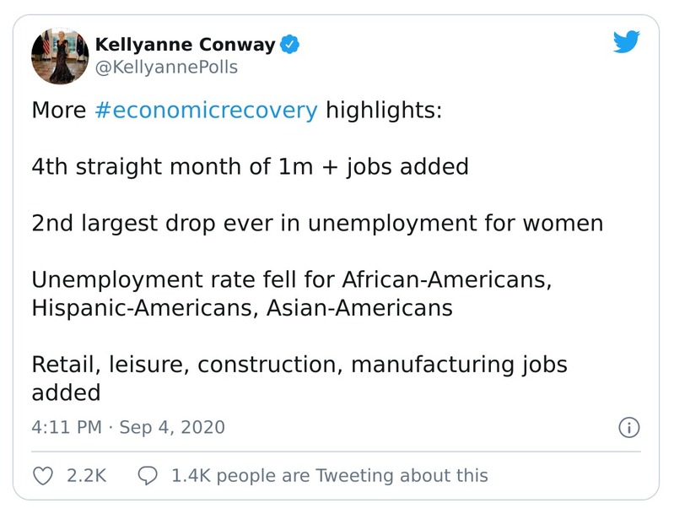
Task: Open "1.4K people are Tweeting about this"
Action: tap(329, 476)
